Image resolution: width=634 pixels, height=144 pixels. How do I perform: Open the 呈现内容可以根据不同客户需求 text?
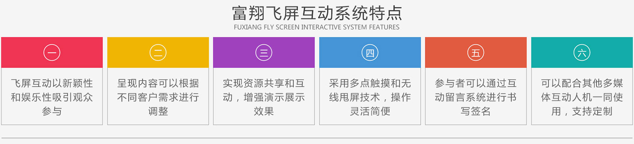pos(158,97)
